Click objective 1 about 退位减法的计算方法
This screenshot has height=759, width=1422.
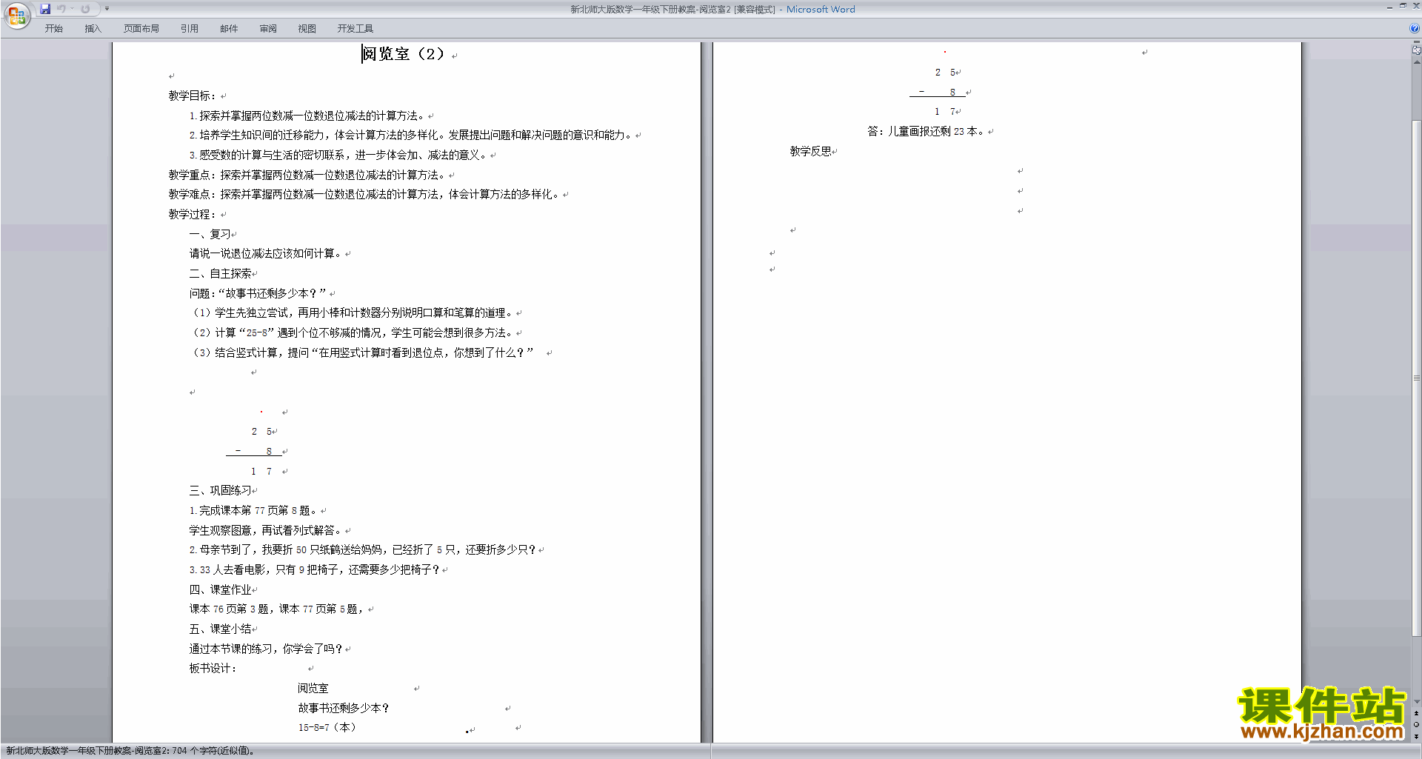(307, 116)
